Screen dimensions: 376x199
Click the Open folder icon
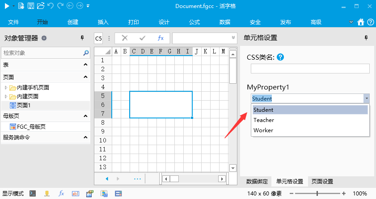[41, 6]
